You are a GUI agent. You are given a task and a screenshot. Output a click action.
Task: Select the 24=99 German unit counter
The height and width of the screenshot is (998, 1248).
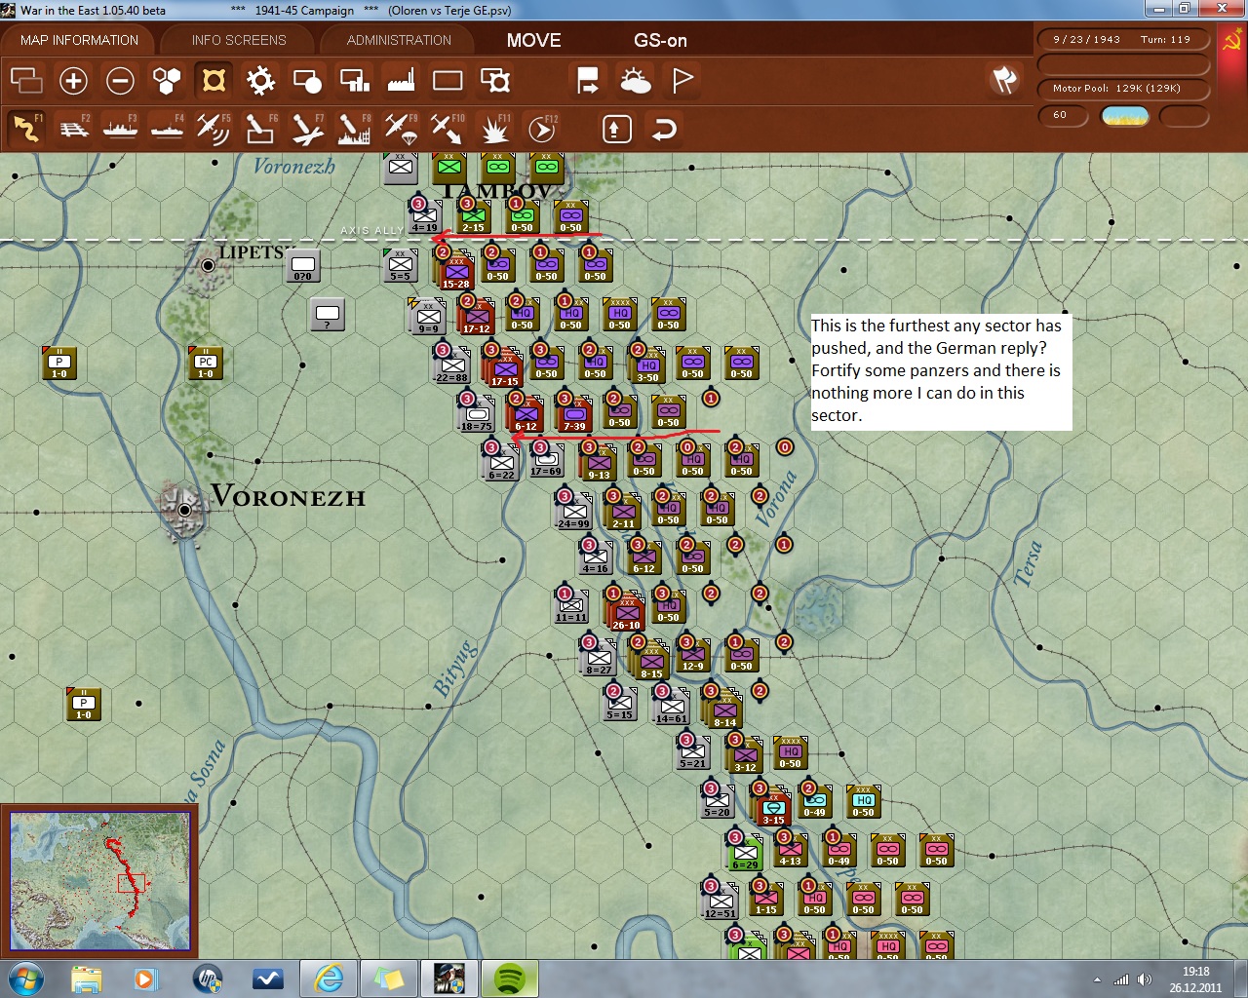(x=573, y=513)
